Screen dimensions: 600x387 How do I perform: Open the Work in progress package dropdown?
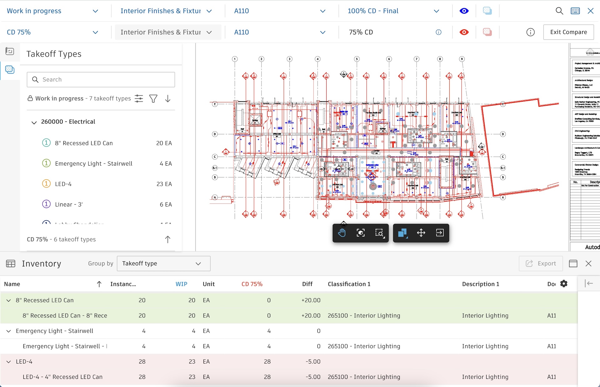pyautogui.click(x=52, y=11)
